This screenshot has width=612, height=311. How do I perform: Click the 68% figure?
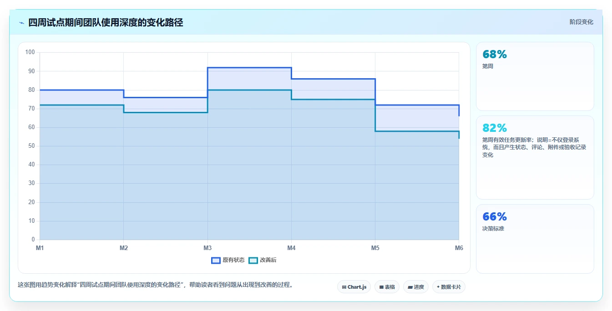pos(495,54)
